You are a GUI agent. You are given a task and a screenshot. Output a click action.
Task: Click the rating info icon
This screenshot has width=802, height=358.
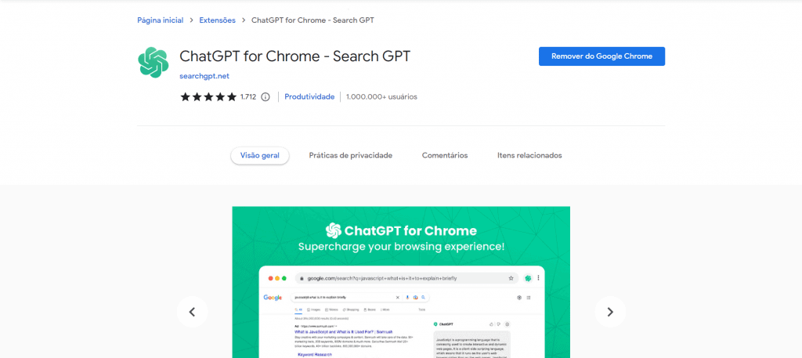pyautogui.click(x=265, y=96)
